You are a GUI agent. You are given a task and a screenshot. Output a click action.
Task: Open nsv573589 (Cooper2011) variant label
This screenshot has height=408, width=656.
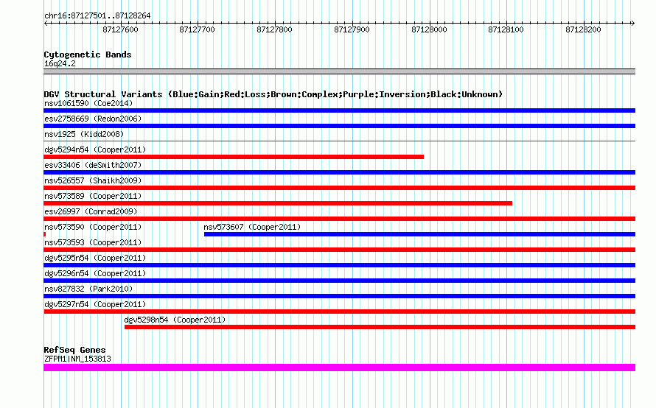click(93, 196)
